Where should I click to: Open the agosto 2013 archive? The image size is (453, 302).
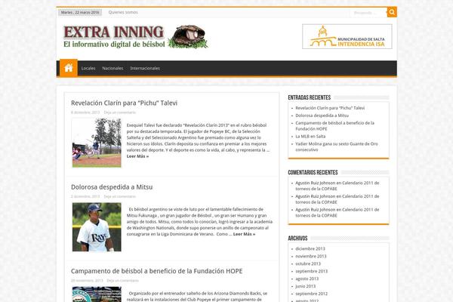307,279
